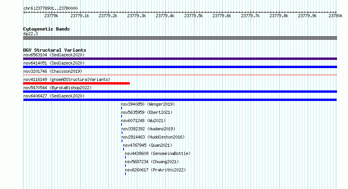348x189 pixels.
Task: Select the blue nsv6414051 variant bar
Action: coord(180,67)
